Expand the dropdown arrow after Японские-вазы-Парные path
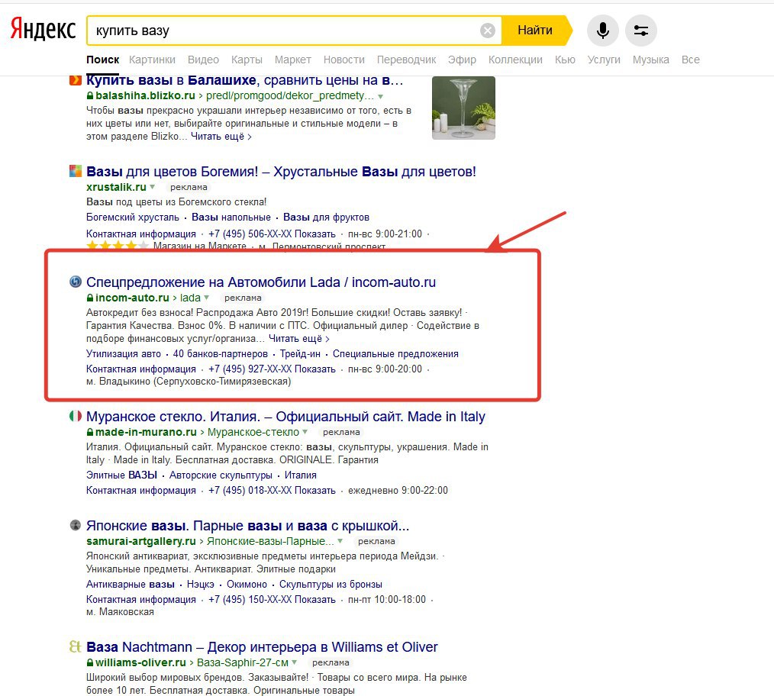 click(x=340, y=542)
